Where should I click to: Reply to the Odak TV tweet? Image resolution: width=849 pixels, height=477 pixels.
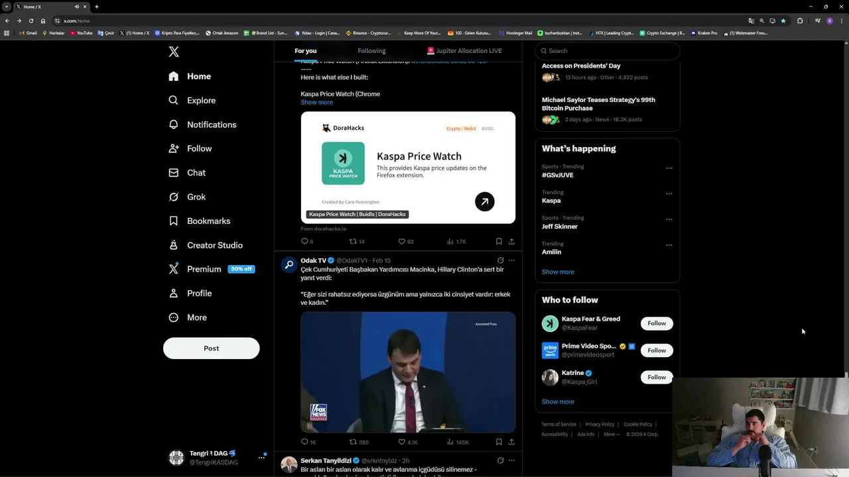click(308, 442)
